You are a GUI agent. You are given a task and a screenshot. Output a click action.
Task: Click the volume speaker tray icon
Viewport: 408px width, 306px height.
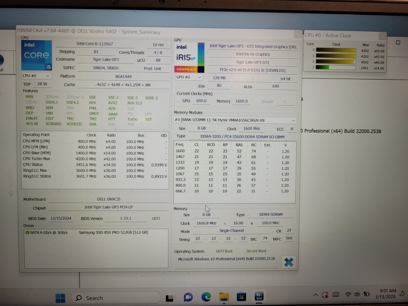click(357, 294)
